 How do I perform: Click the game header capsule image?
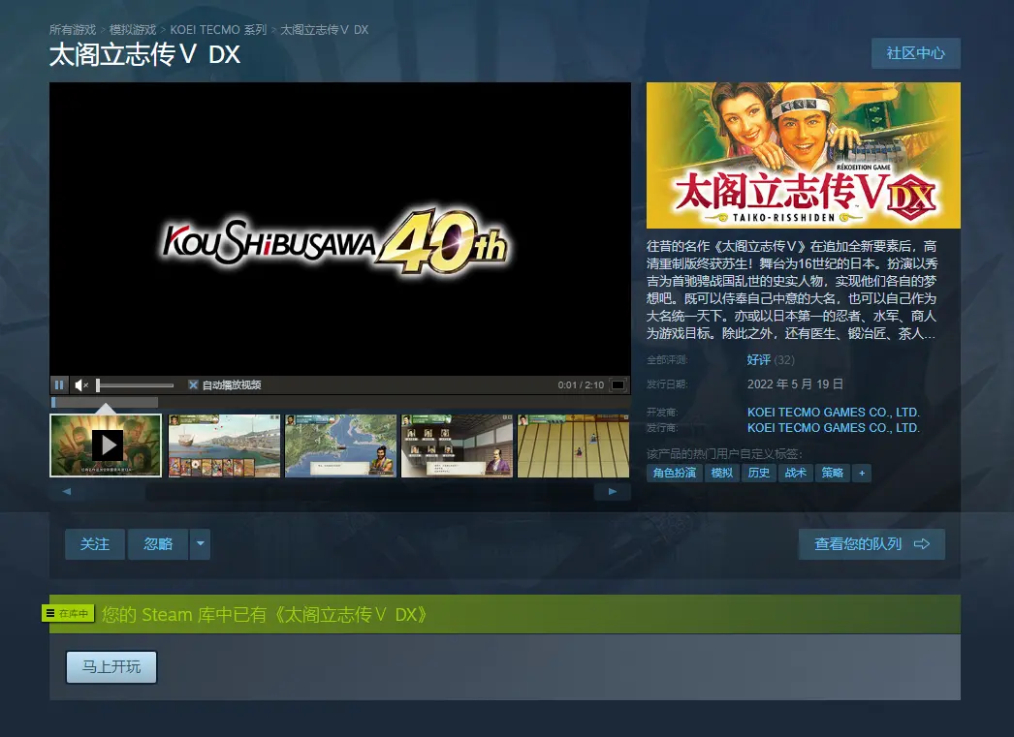804,155
